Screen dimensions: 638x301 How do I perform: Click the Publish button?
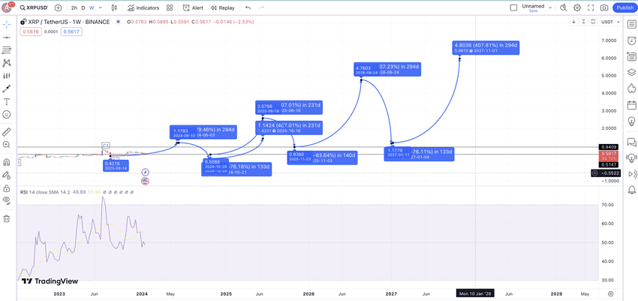(624, 8)
